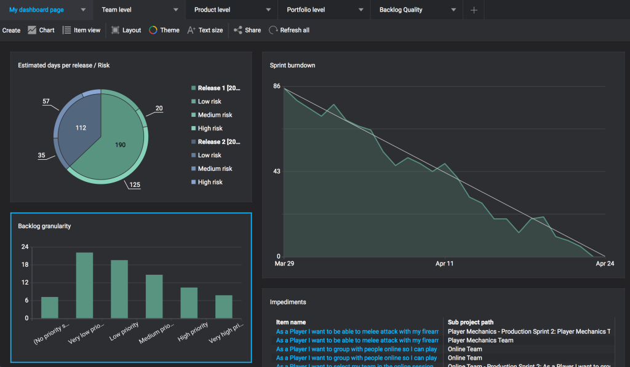Click the Very low priority bar in chart
630x367 pixels.
click(84, 285)
